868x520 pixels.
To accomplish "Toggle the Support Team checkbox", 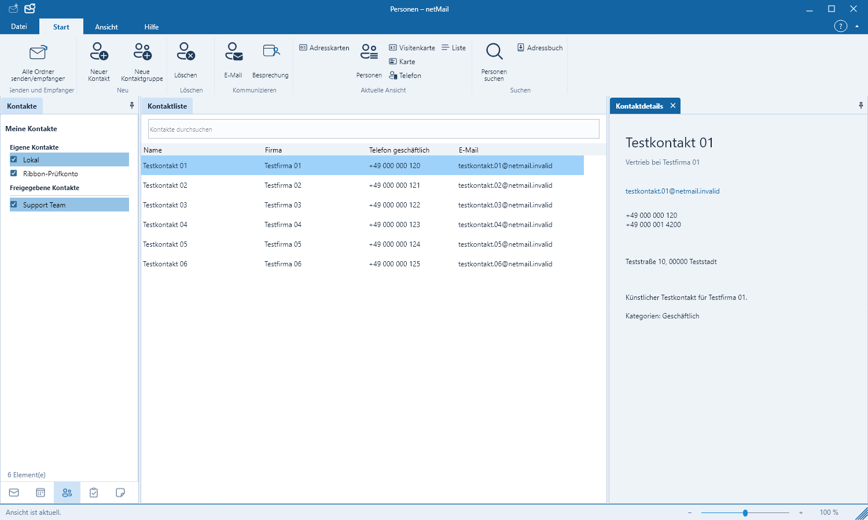I will 14,205.
